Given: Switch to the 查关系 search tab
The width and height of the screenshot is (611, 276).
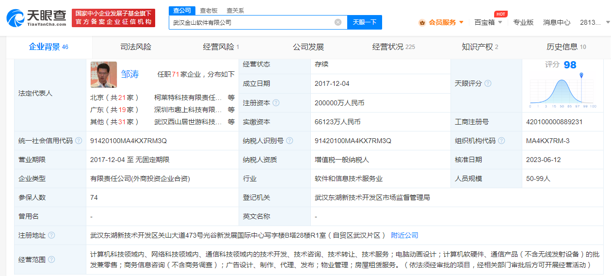Looking at the screenshot, I should click(235, 11).
